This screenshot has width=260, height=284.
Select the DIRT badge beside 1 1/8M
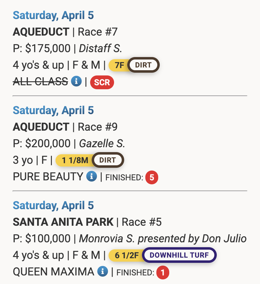[x=108, y=160]
